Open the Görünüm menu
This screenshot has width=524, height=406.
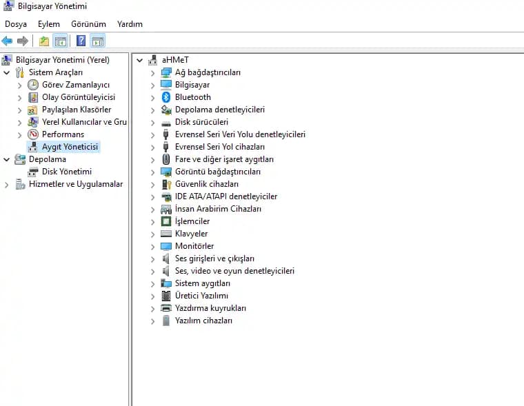tap(88, 24)
